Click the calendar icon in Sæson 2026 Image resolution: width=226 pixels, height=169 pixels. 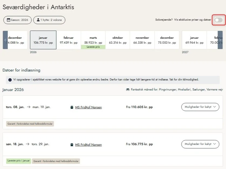(9, 20)
